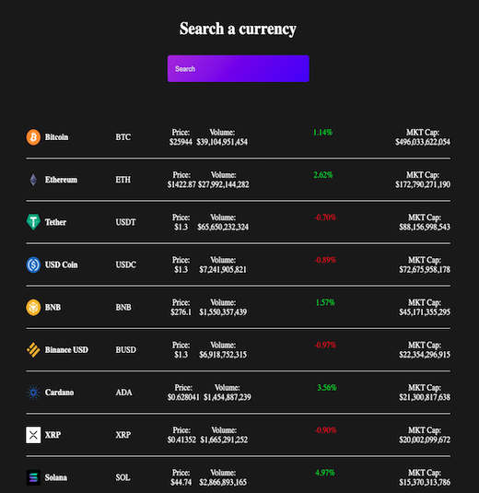Screen dimensions: 479x493
Task: Select the USDT ticker symbol
Action: click(125, 222)
